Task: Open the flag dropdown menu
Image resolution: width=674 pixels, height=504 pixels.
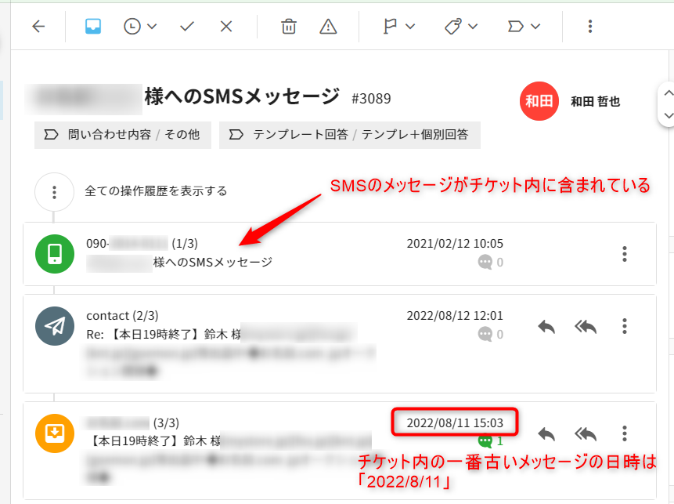Action: pos(398,26)
